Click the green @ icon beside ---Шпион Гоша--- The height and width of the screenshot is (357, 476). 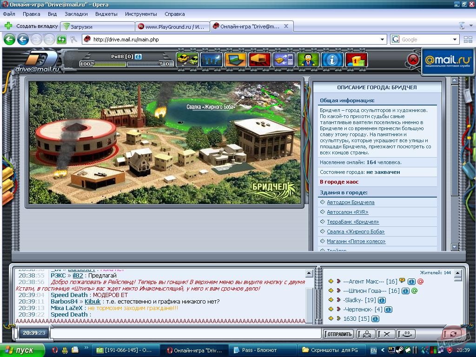click(415, 291)
